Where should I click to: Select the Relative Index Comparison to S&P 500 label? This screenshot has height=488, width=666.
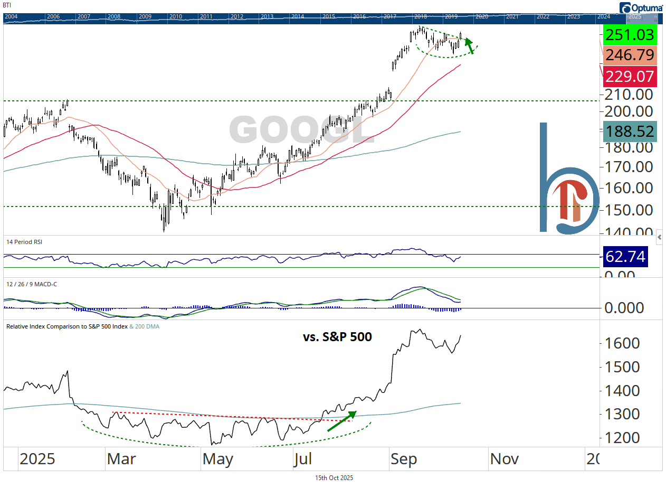pos(67,326)
